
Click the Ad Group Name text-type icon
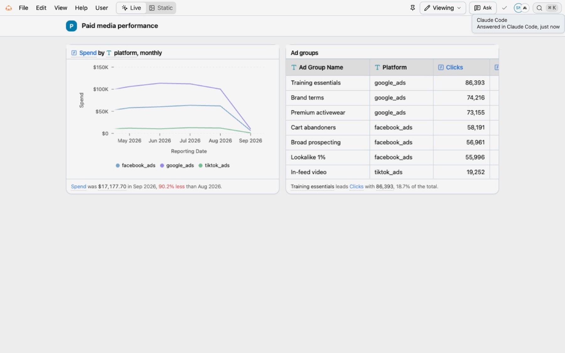pos(294,67)
